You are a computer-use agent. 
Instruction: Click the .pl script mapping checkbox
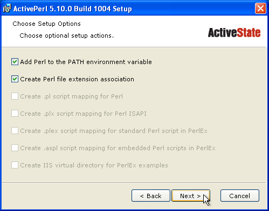point(15,96)
